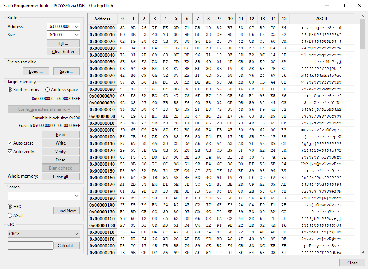368x269 pixels.
Task: Click the Fill... button in Buffer
Action: point(63,43)
